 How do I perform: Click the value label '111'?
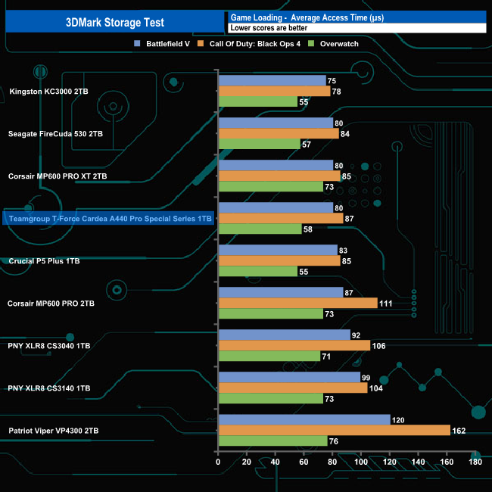coord(385,304)
